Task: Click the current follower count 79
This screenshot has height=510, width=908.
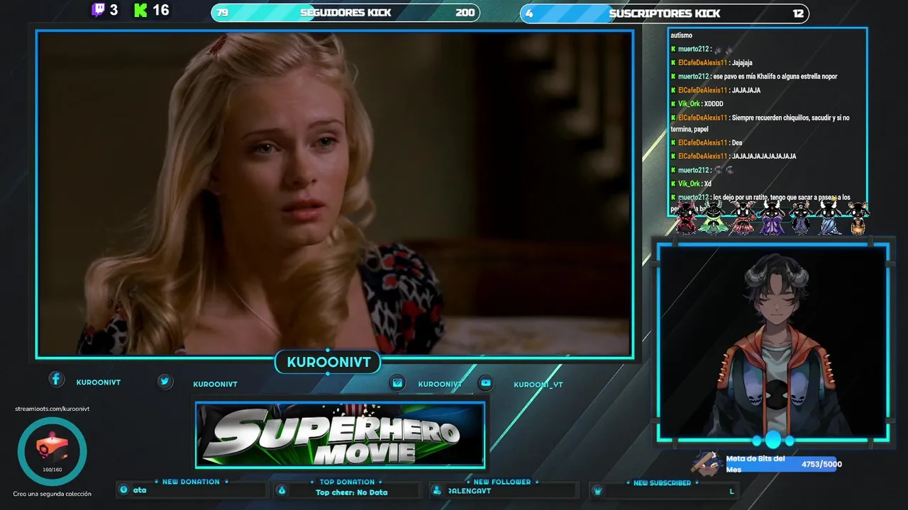Action: [222, 13]
